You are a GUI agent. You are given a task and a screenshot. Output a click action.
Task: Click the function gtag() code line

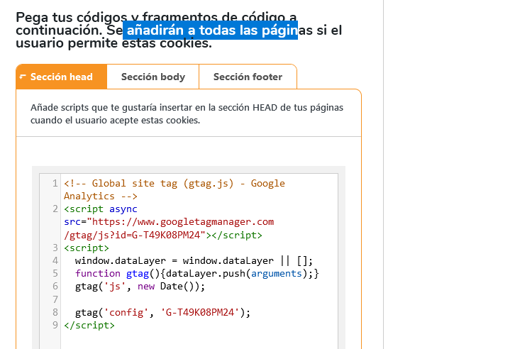(197, 273)
